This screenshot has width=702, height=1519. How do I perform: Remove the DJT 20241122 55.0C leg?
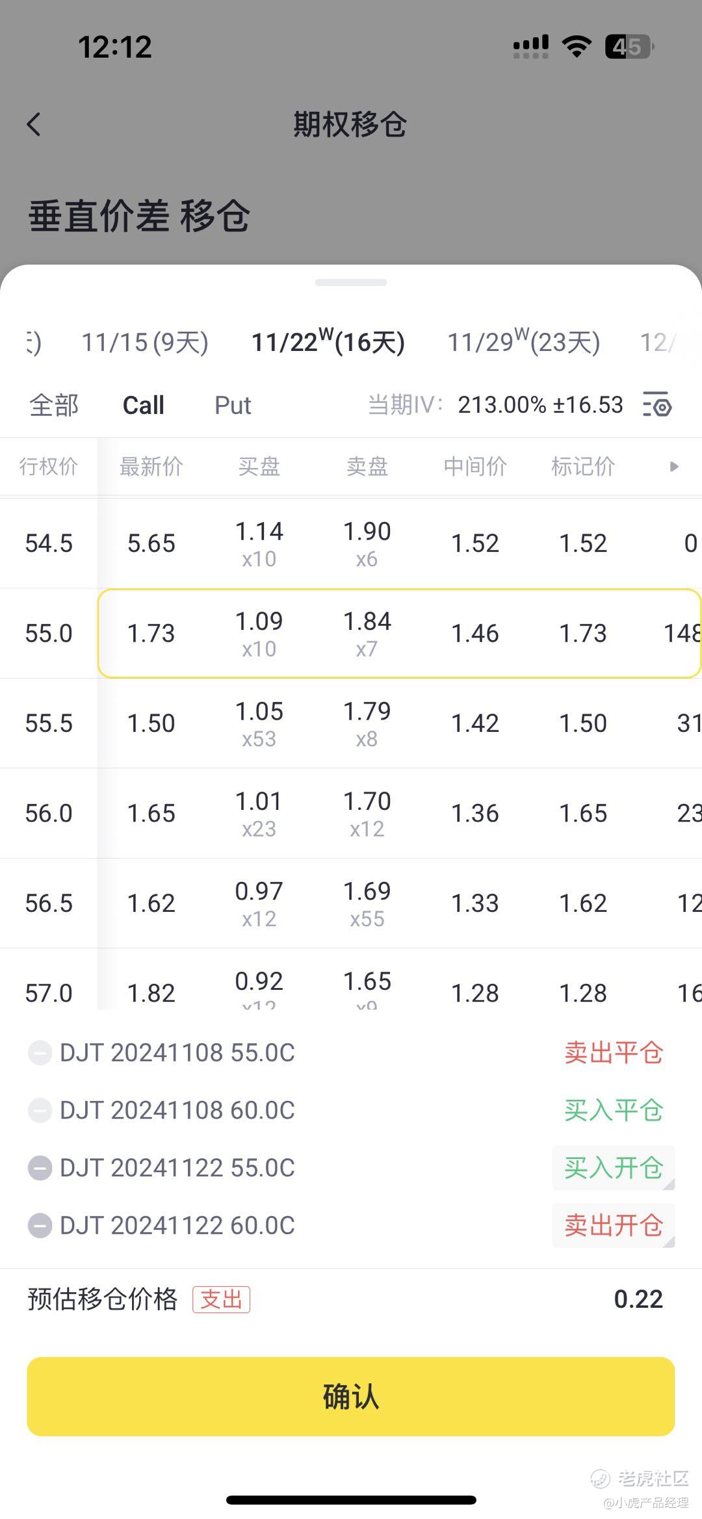[x=40, y=1168]
